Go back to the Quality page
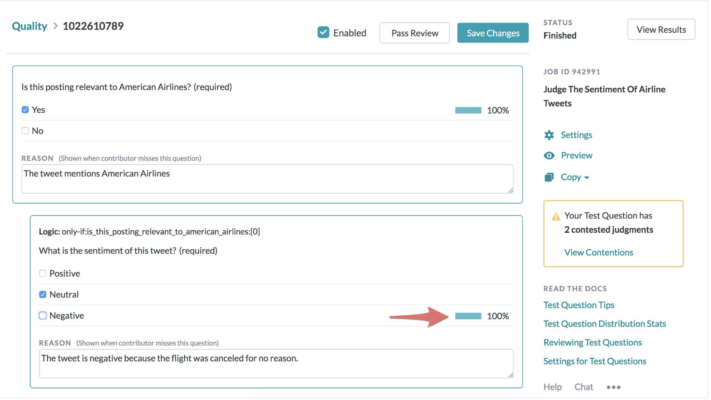Screen dimensions: 711x400 (29, 26)
